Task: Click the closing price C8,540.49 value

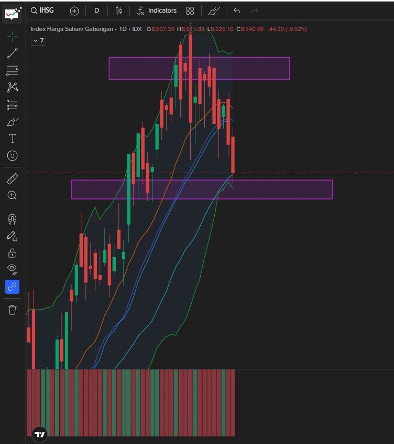Action: 250,29
